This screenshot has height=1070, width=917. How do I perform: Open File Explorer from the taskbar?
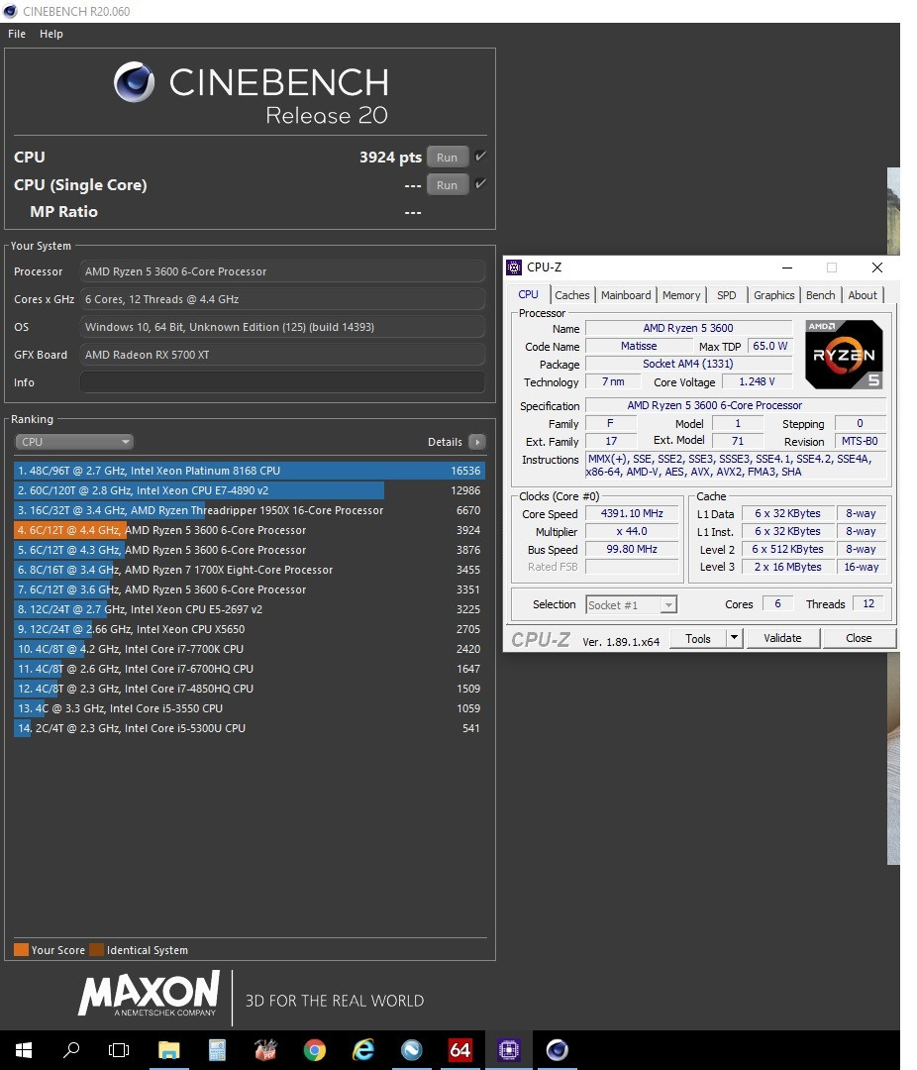[x=168, y=1050]
